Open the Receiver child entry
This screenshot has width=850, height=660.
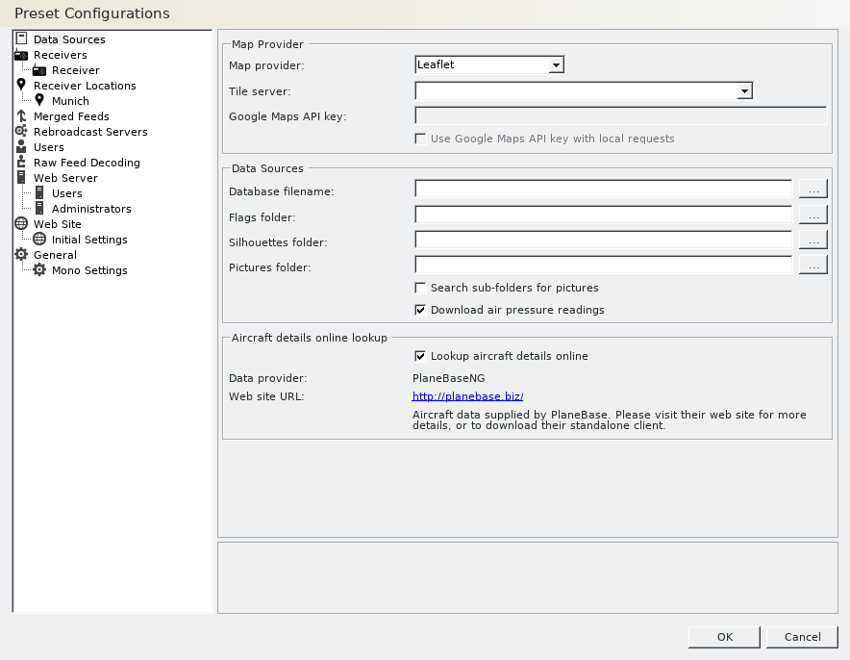tap(76, 70)
